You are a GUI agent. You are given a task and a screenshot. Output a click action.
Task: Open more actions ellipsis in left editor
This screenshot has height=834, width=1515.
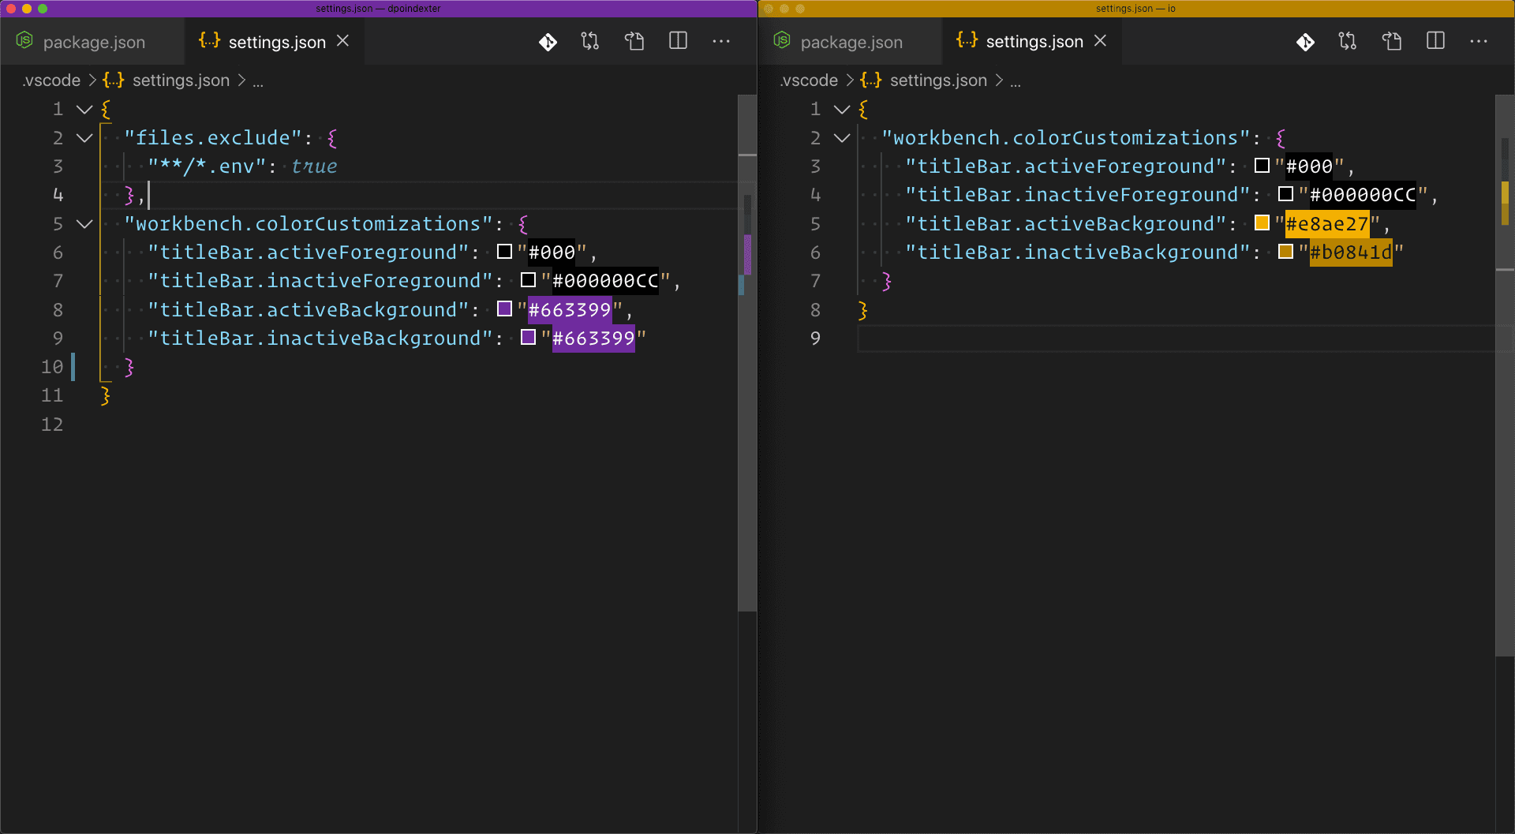point(721,41)
